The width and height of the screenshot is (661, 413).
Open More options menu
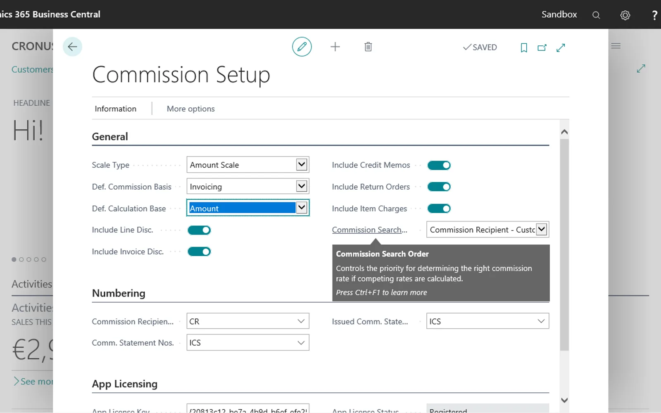point(190,109)
